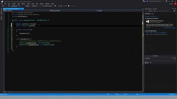Image resolution: width=177 pixels, height=99 pixels.
Task: Click the Publish button in status bar
Action: click(x=172, y=94)
